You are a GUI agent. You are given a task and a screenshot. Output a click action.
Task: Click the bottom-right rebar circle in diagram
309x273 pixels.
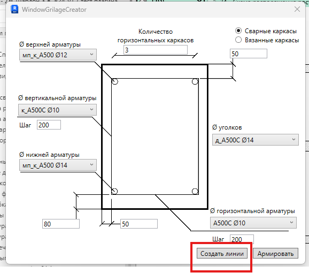195,191
